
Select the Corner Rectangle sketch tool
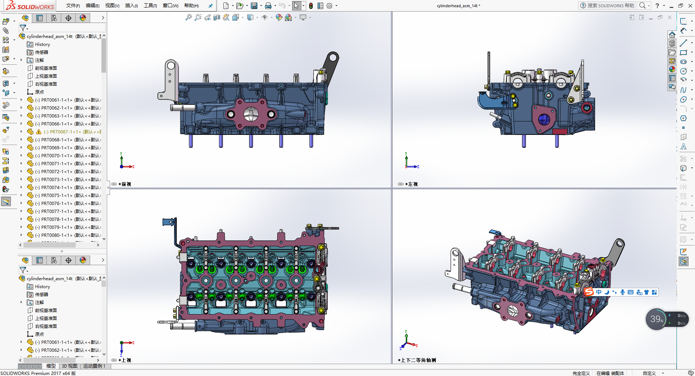pyautogui.click(x=683, y=52)
